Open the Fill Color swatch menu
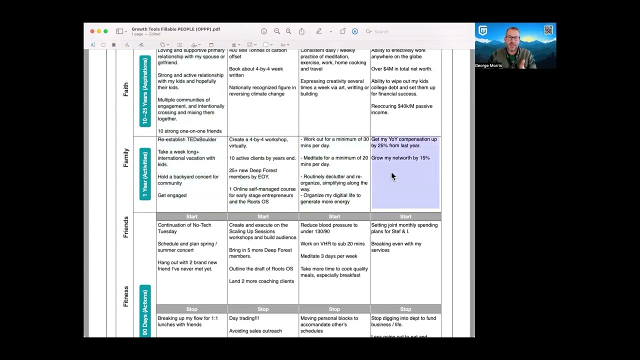640x360 pixels. tap(268, 45)
